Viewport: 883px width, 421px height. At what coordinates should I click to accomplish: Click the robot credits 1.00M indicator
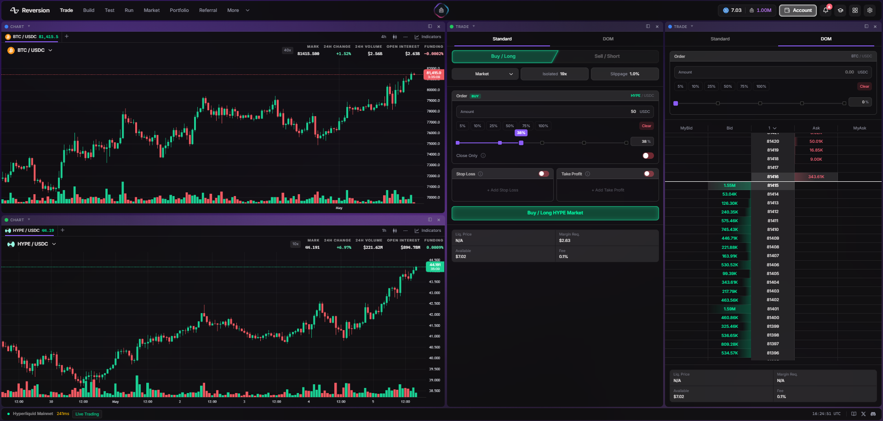(x=761, y=10)
